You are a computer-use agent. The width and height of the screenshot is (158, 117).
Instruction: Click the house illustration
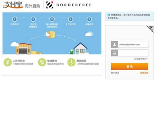[80, 49]
